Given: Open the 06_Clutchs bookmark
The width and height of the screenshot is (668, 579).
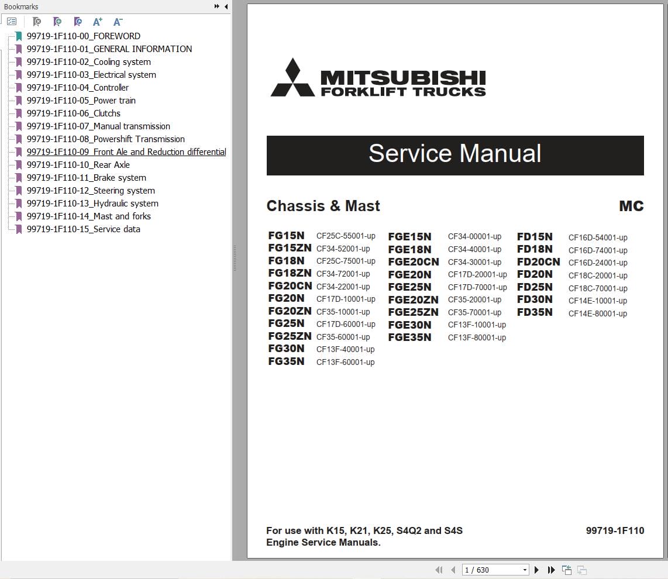Looking at the screenshot, I should [73, 113].
